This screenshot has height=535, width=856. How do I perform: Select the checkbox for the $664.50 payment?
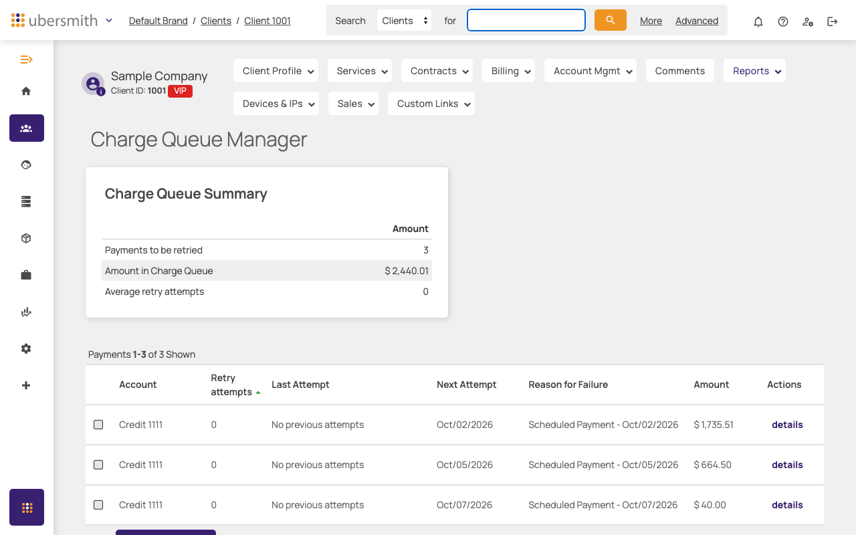(98, 465)
